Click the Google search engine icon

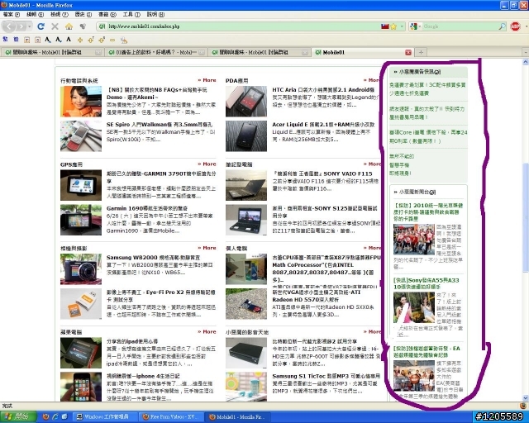[x=413, y=26]
